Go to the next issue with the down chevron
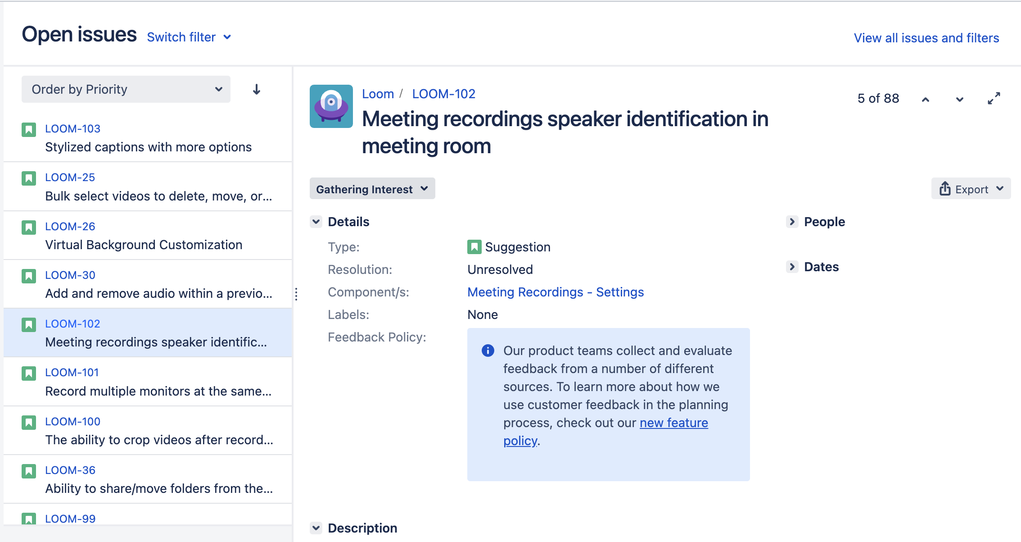Image resolution: width=1021 pixels, height=542 pixels. pyautogui.click(x=960, y=99)
